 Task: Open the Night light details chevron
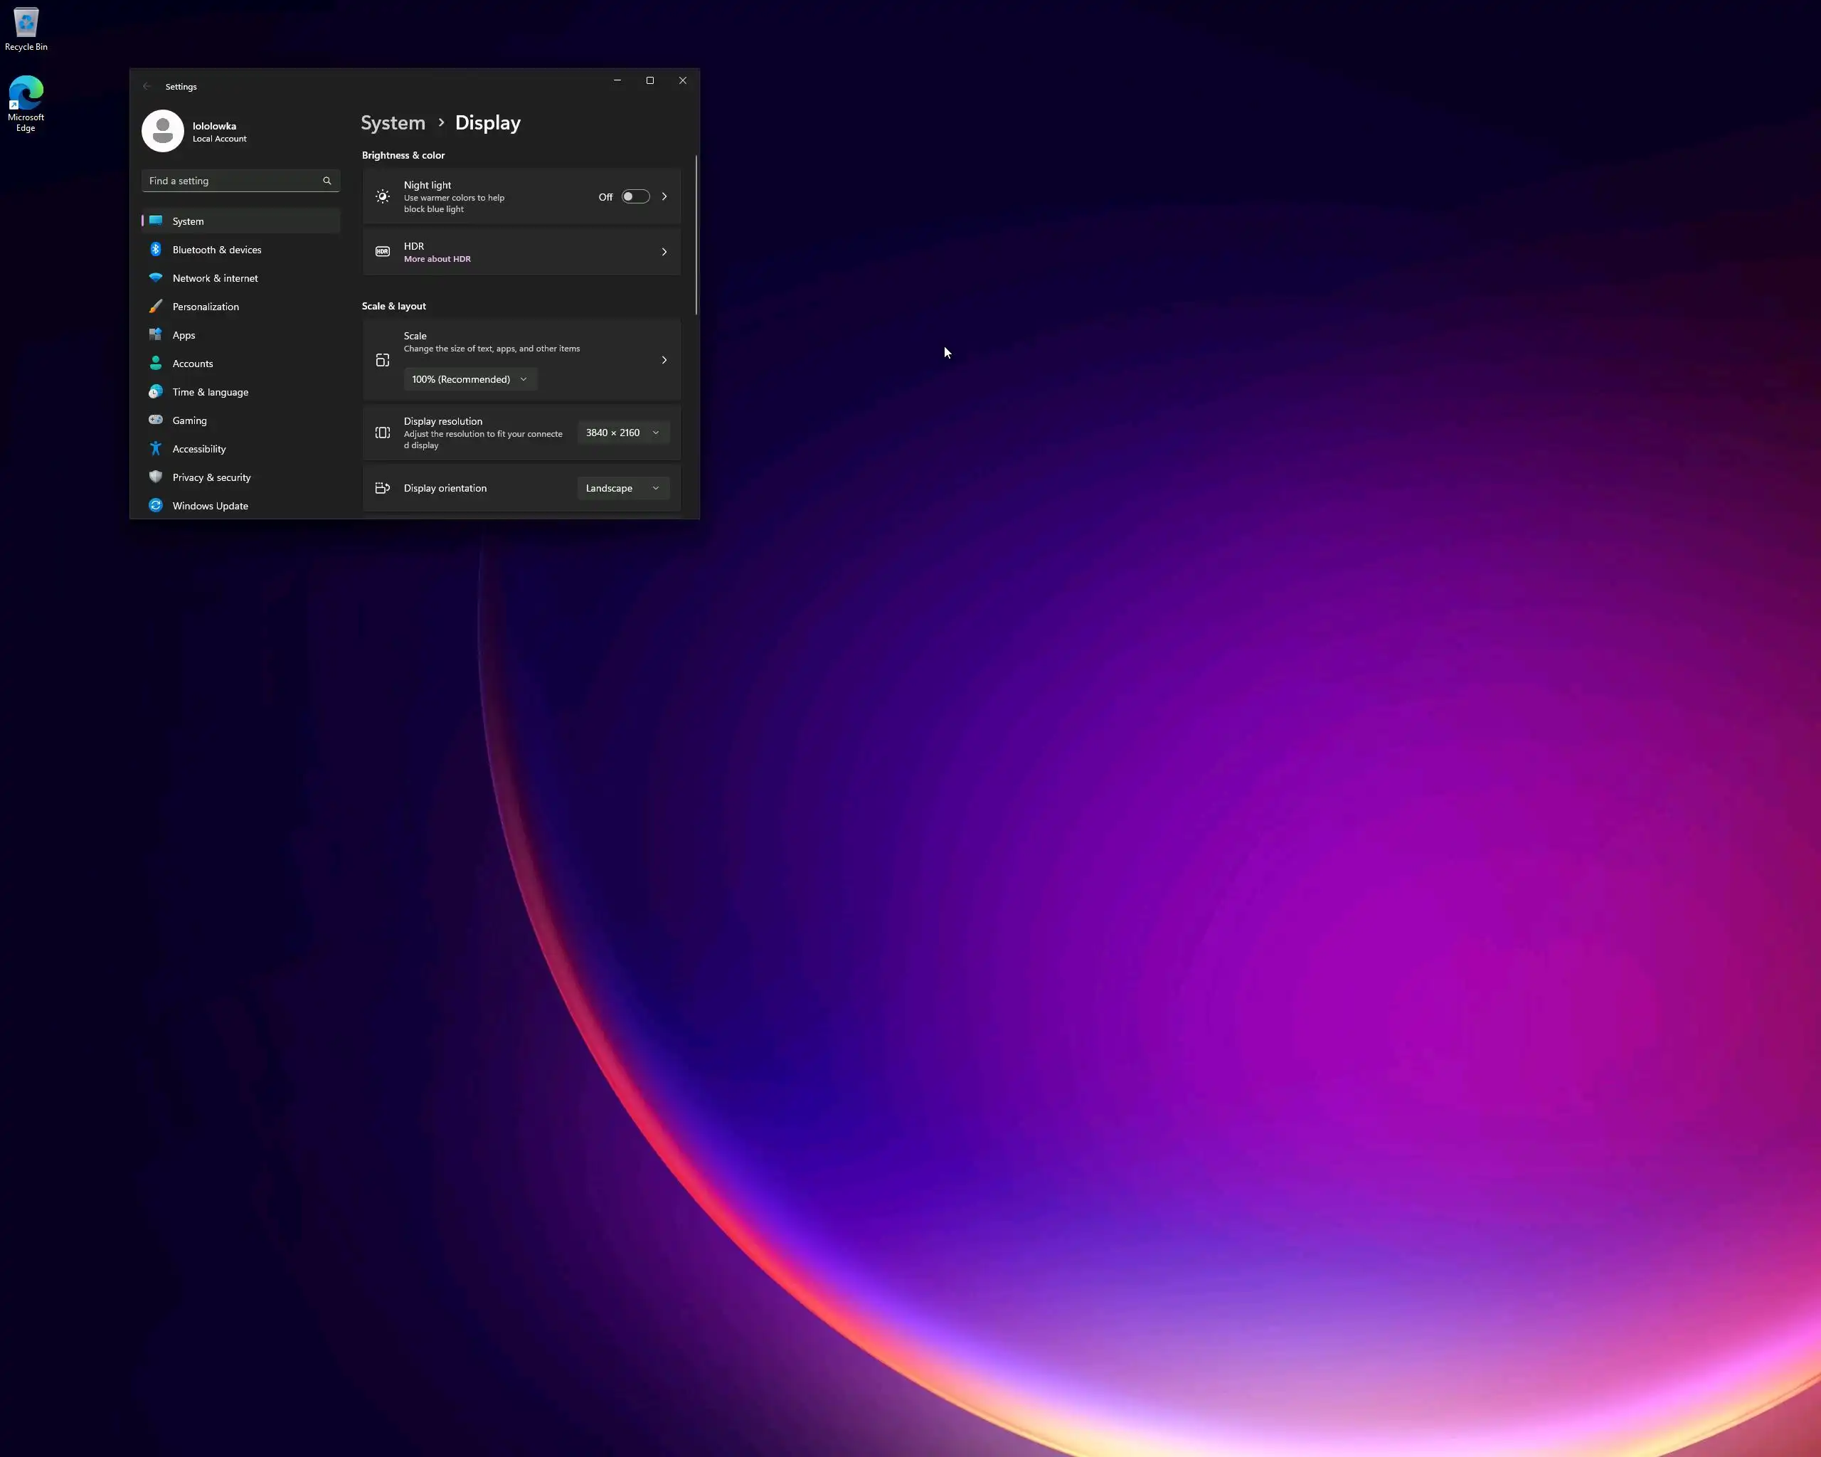coord(664,197)
